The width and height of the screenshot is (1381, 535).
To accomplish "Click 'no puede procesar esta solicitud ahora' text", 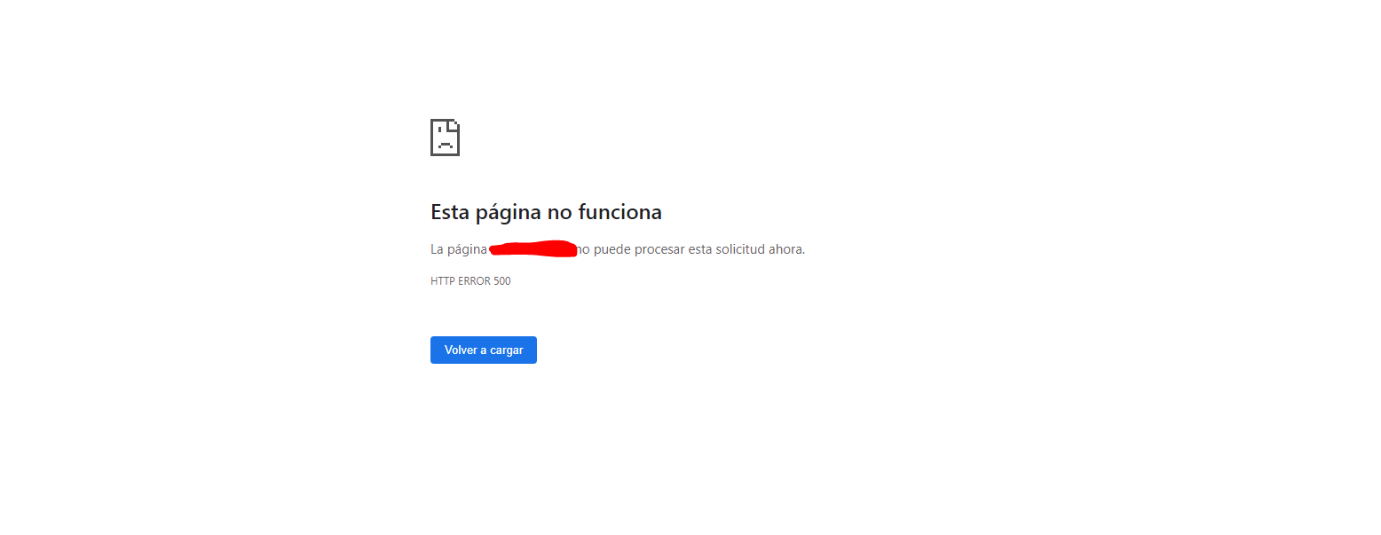I will [691, 249].
